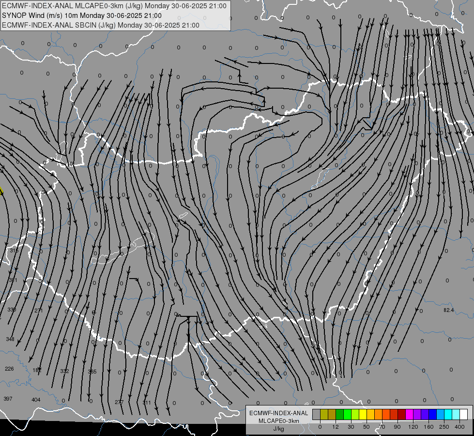Click the 348 value on the map
The height and width of the screenshot is (436, 474).
point(10,339)
